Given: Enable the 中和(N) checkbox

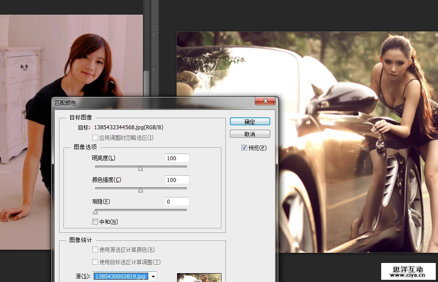Looking at the screenshot, I should pyautogui.click(x=95, y=221).
